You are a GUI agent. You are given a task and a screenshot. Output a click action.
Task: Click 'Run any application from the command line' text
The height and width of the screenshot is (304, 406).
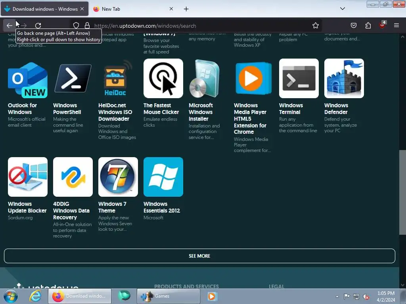(x=298, y=125)
